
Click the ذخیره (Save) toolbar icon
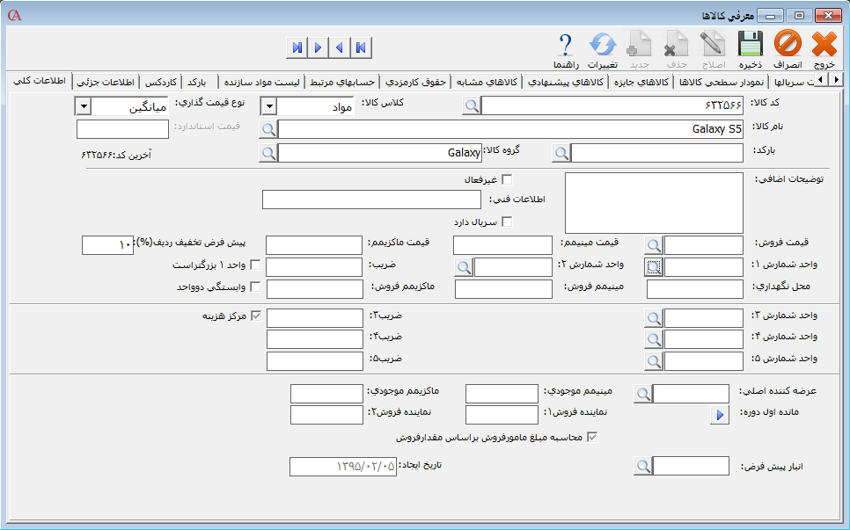(749, 49)
